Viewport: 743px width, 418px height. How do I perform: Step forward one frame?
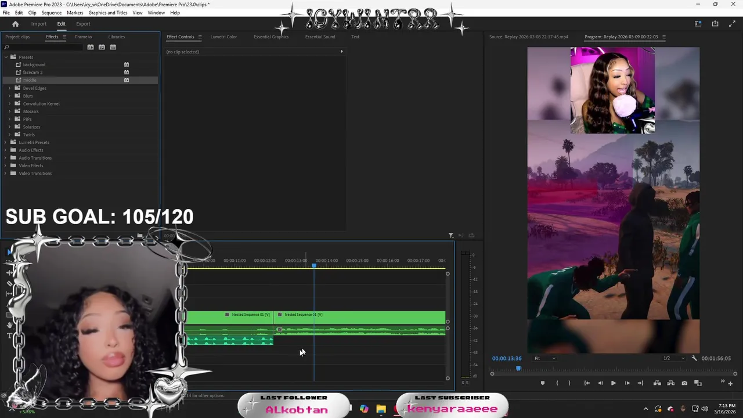627,383
